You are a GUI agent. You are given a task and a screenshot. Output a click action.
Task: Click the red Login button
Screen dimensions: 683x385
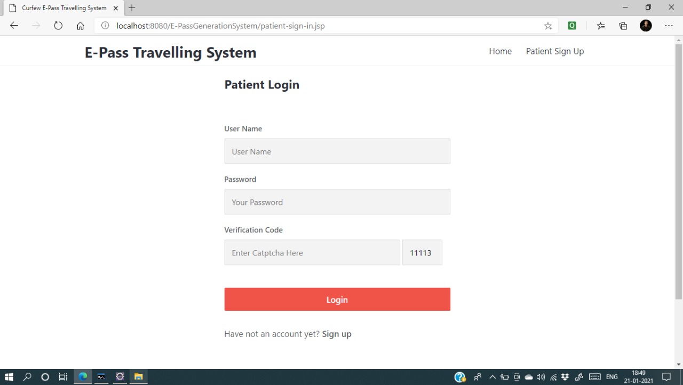point(337,299)
